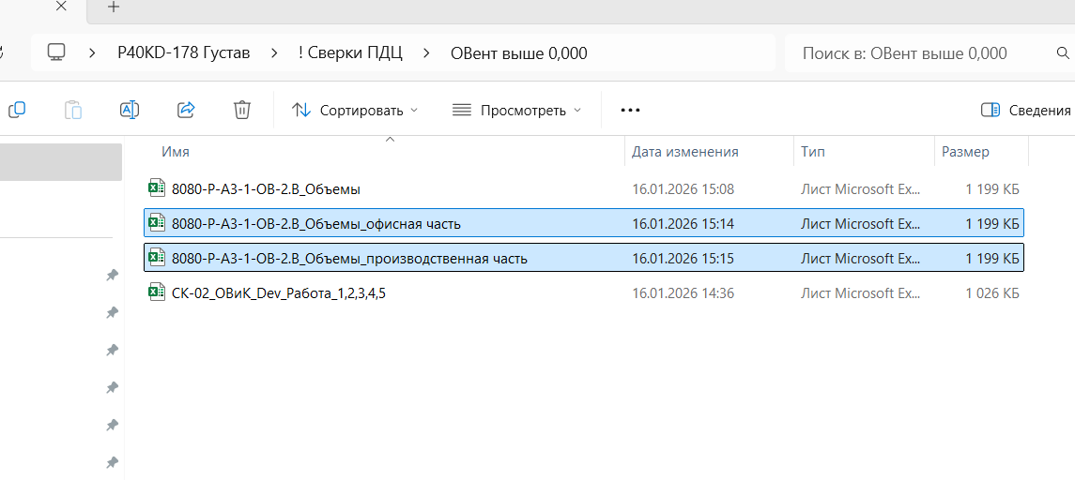This screenshot has height=480, width=1075.
Task: Expand chevron after Р40KD-178 Густав breadcrumb
Action: tap(274, 52)
